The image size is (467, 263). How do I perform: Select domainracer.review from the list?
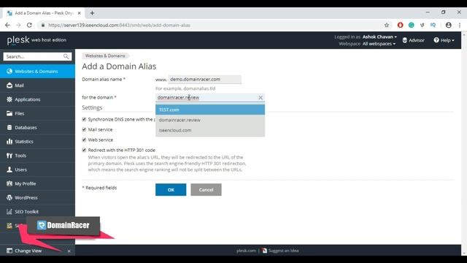coord(210,120)
